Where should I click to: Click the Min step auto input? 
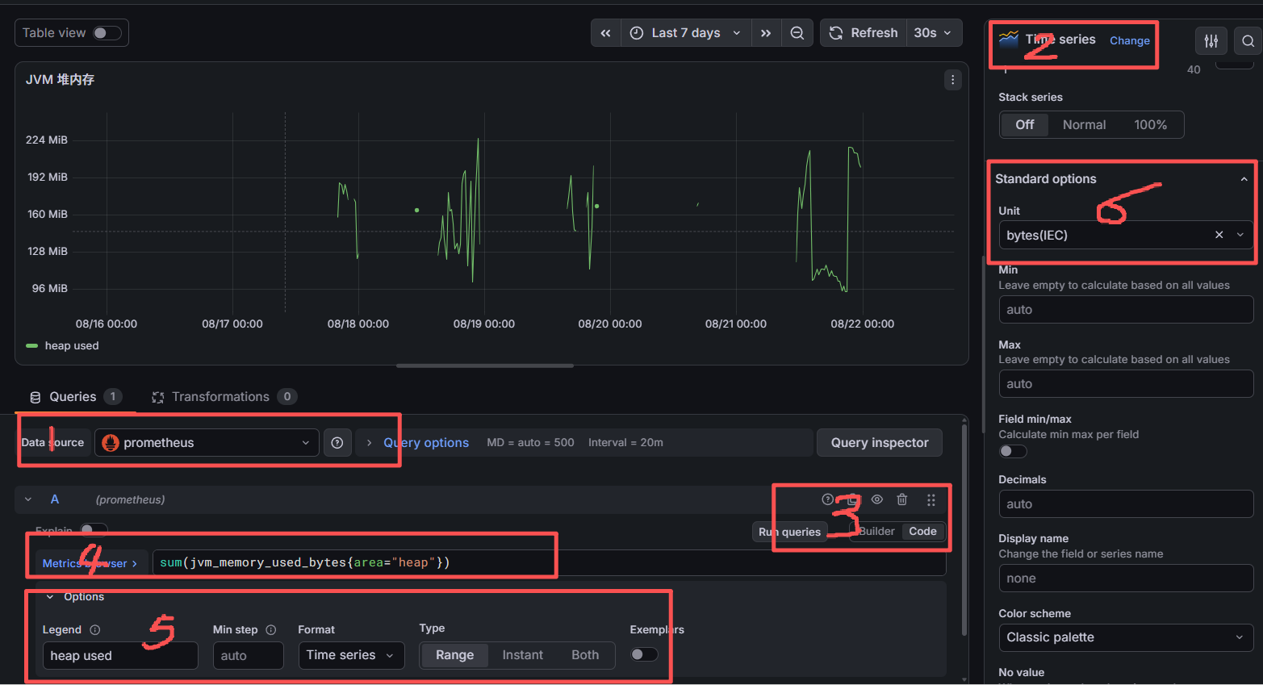pos(249,656)
